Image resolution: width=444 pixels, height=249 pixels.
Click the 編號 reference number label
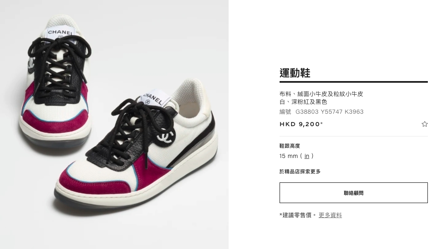pos(285,112)
